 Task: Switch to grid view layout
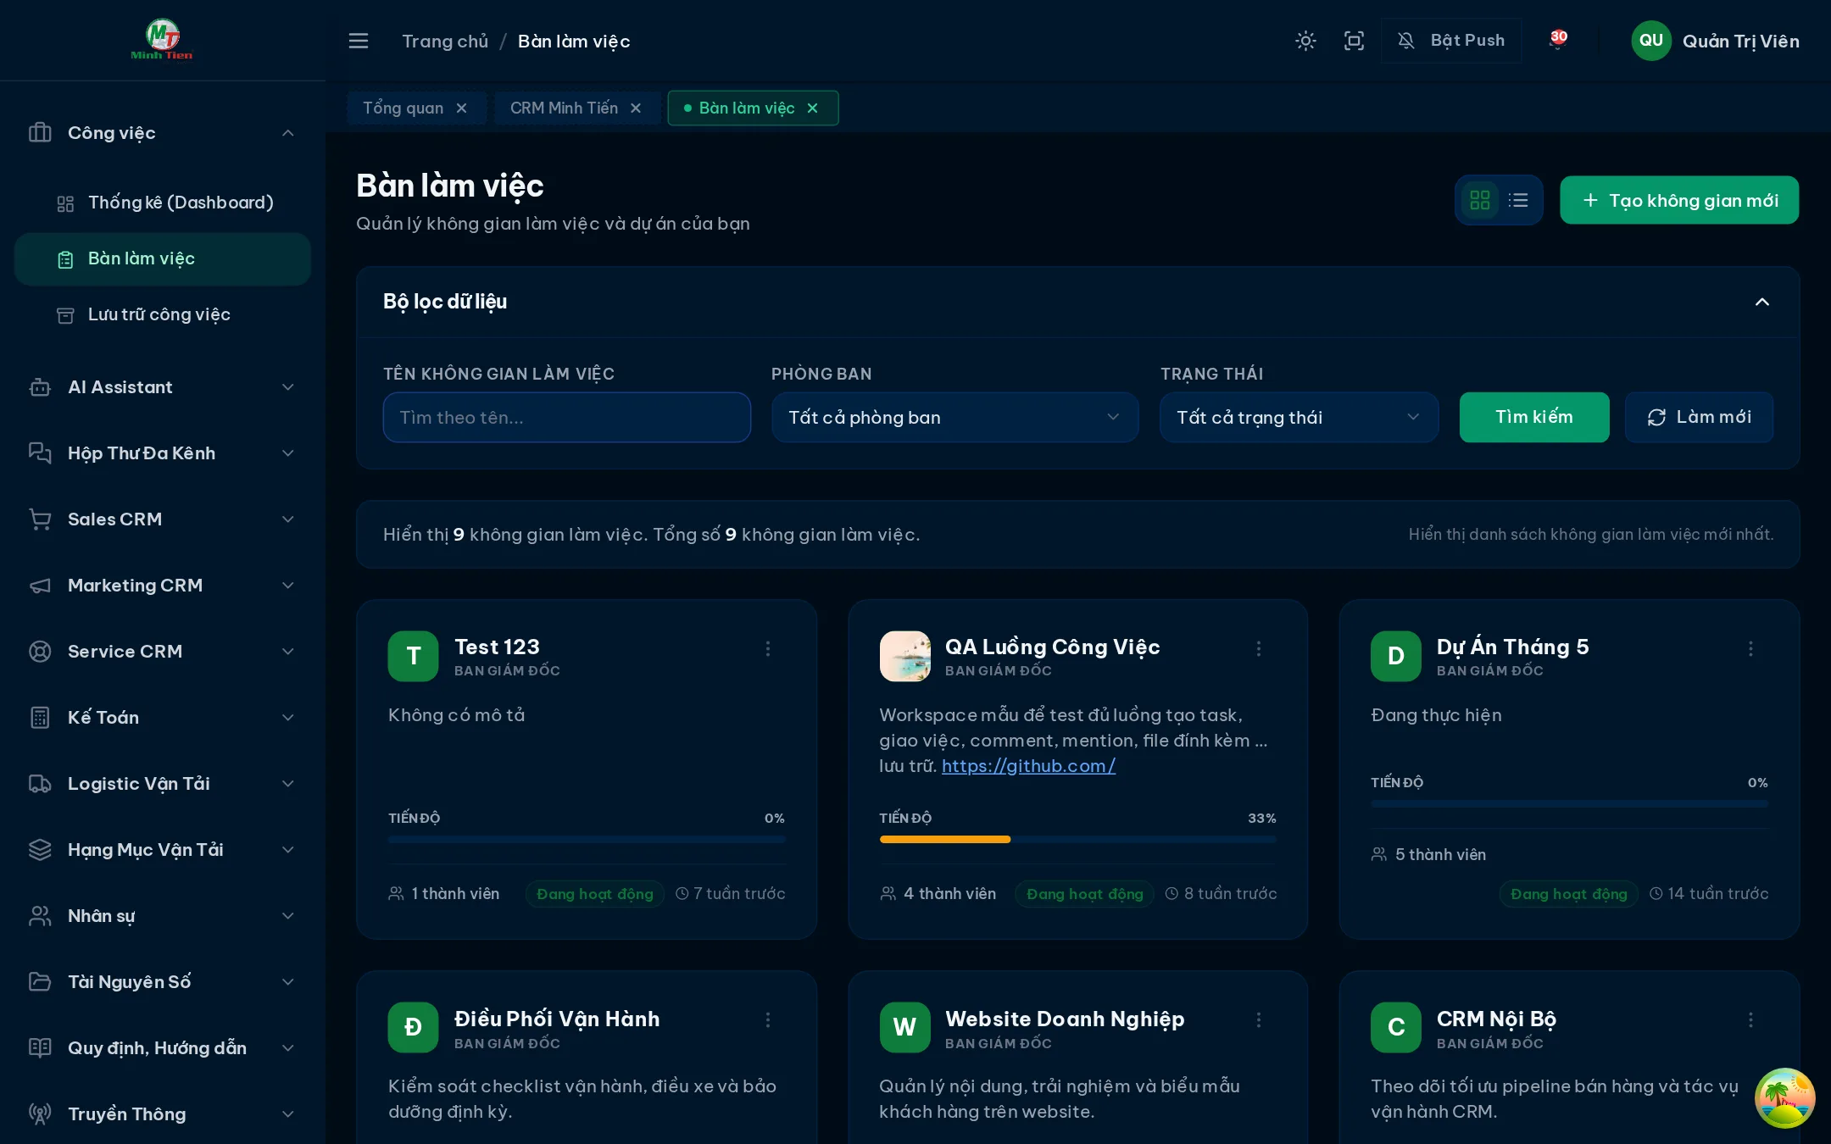click(x=1480, y=200)
